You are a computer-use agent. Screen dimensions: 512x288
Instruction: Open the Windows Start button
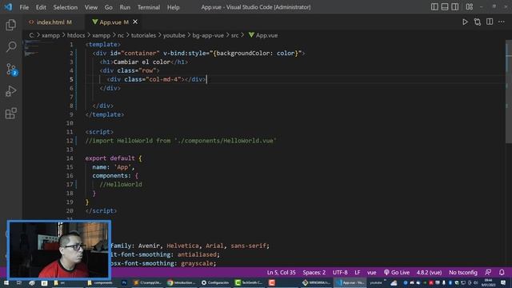point(6,282)
